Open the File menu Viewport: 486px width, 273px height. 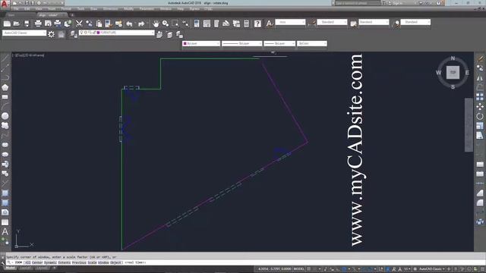(16, 9)
